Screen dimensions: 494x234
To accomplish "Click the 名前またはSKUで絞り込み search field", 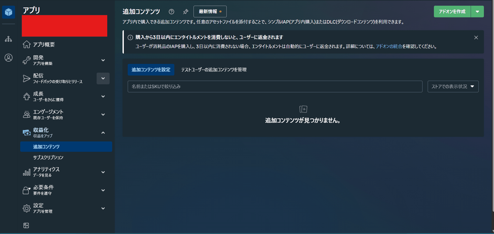I will click(275, 86).
